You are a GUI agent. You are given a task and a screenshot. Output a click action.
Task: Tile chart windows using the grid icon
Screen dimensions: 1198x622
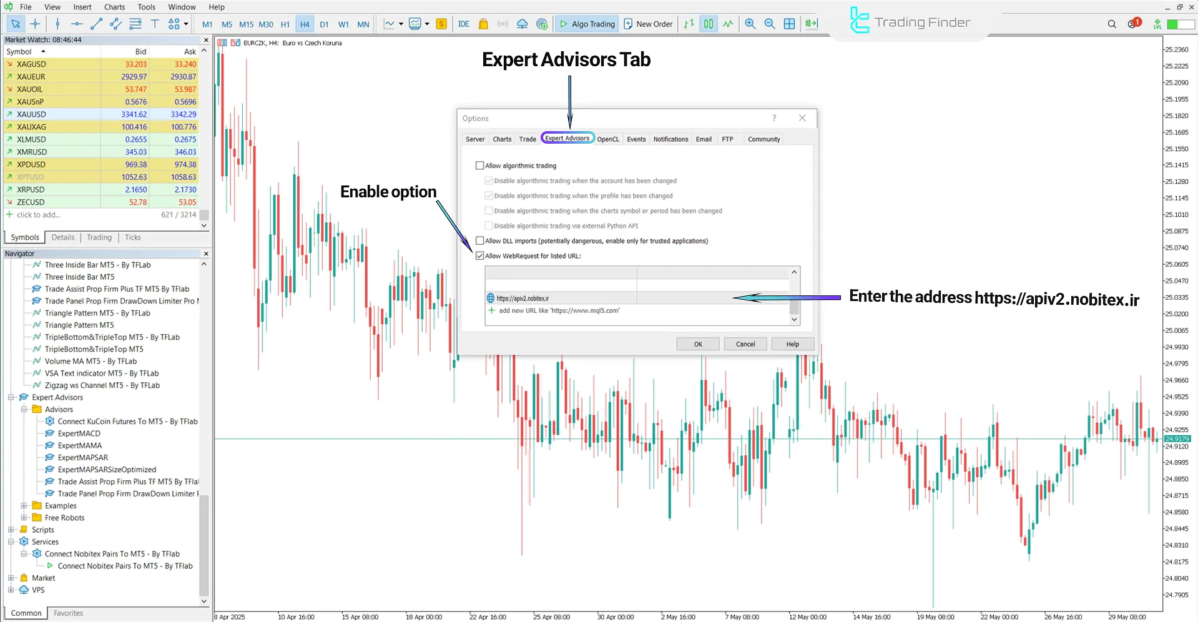(790, 24)
